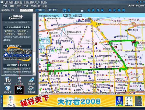Screen dimensions: 145x110
Task: Click the 清华科技园 label on the map
Action: 62,57
